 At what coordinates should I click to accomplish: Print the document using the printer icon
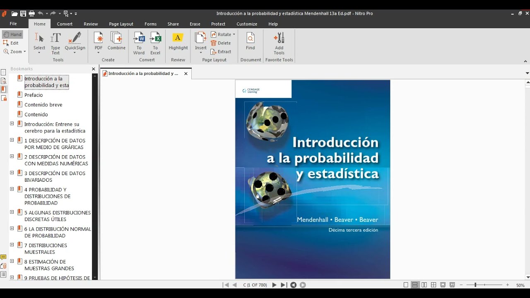(31, 14)
